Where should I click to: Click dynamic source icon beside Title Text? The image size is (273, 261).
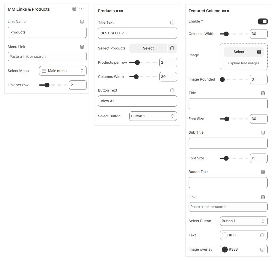(172, 23)
